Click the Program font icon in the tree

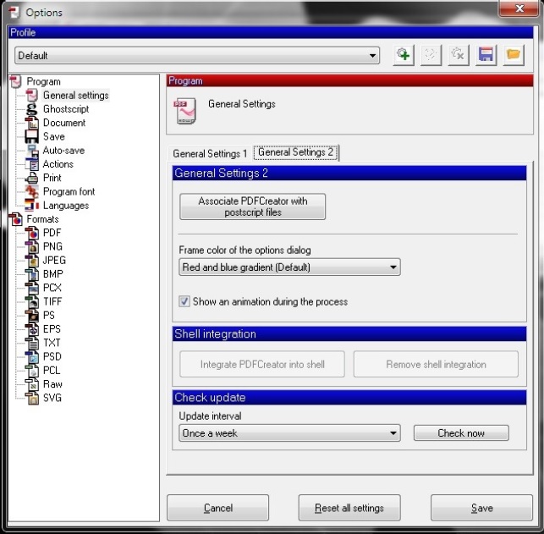tap(31, 192)
